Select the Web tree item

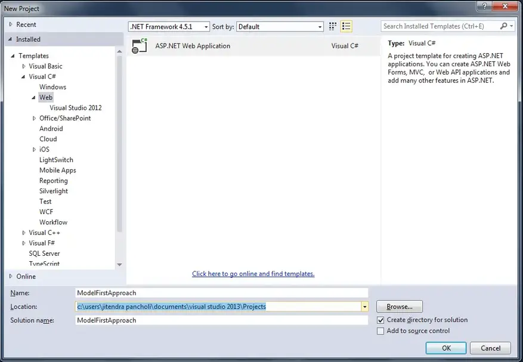46,97
